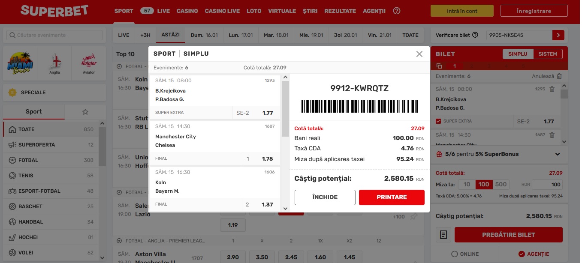Click the copy ticket icon in BILET panel

[x=439, y=66]
